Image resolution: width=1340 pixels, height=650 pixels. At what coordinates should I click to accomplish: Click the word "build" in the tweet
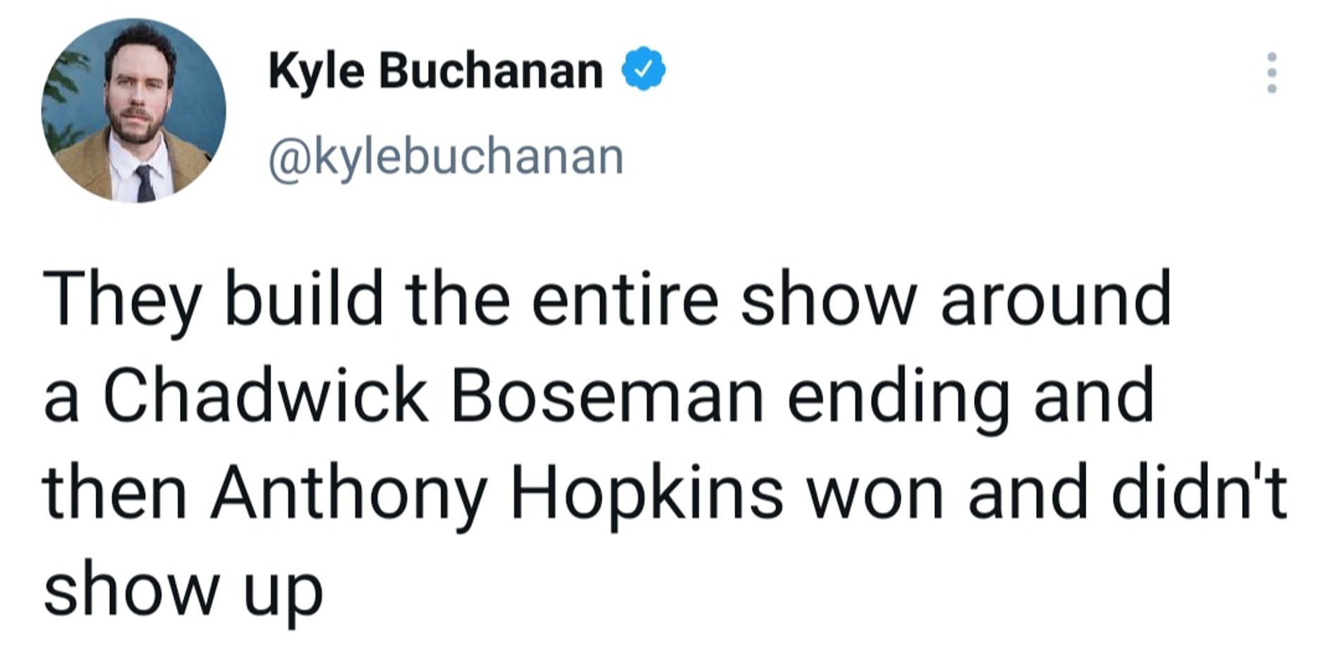pos(304,300)
